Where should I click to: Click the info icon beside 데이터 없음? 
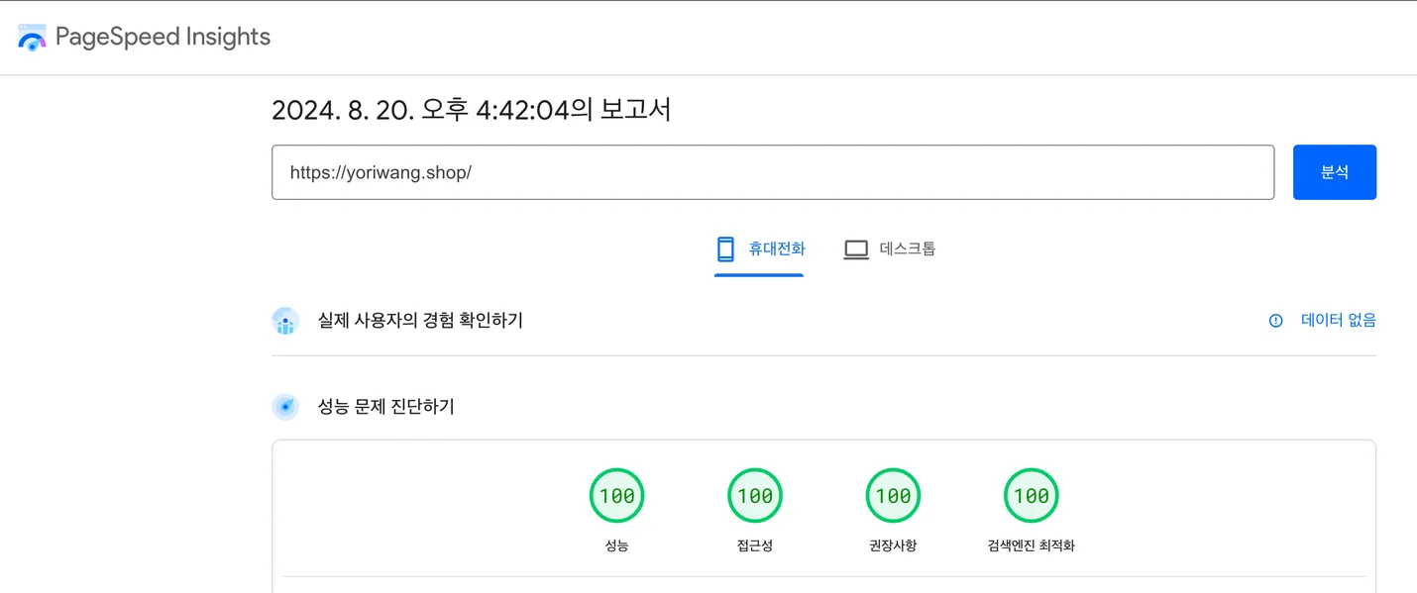click(x=1276, y=321)
